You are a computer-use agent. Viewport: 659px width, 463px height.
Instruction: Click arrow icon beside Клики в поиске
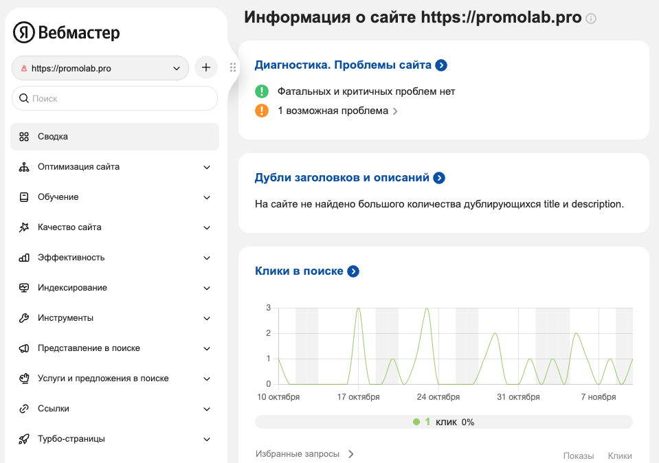[x=353, y=271]
